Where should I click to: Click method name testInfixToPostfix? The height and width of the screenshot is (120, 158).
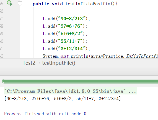[x=88, y=4]
